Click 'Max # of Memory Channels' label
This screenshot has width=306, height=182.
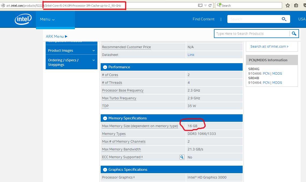(123, 142)
